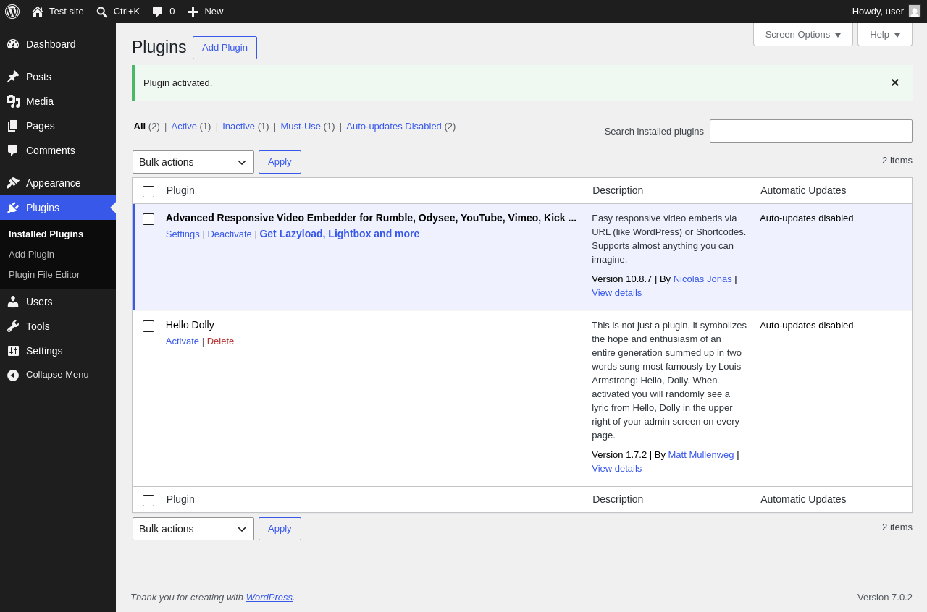The width and height of the screenshot is (927, 612).
Task: Open the Ctrl+K search command icon
Action: pyautogui.click(x=102, y=12)
